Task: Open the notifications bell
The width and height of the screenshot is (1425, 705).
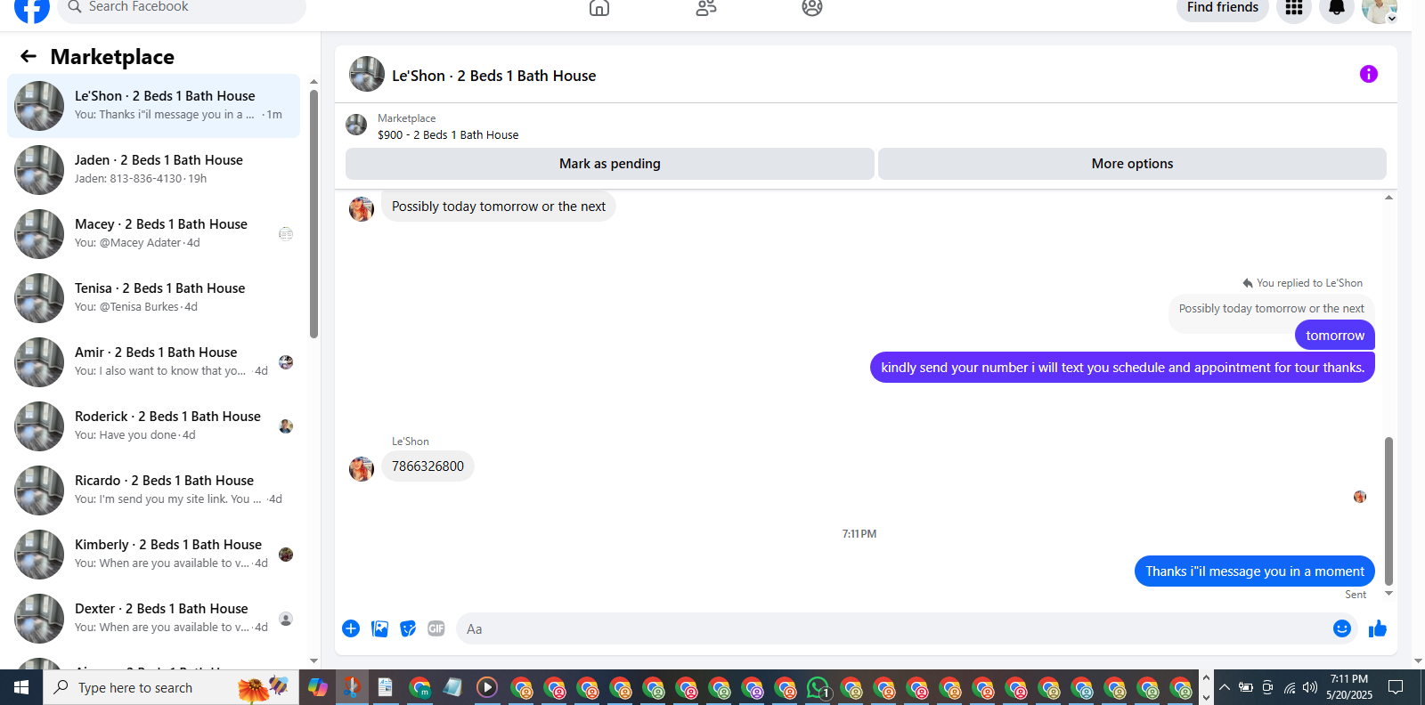Action: pos(1337,8)
